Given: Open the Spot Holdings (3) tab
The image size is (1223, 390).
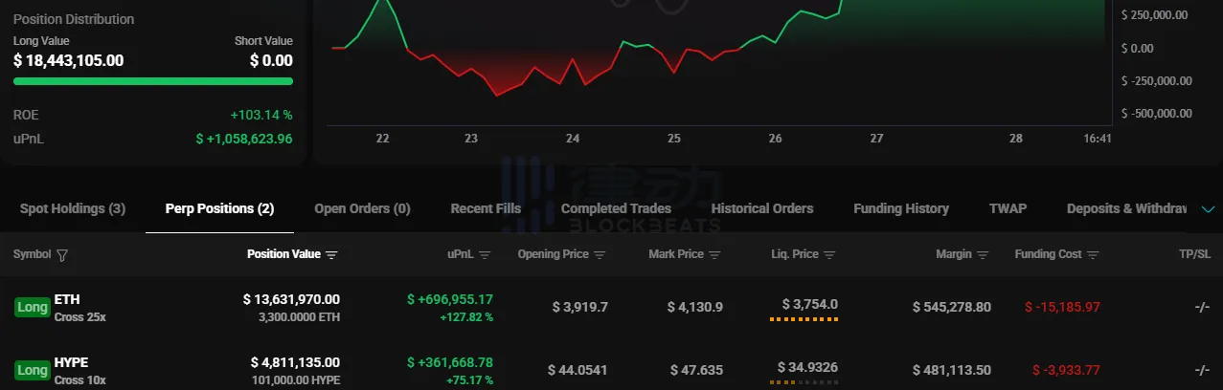Looking at the screenshot, I should (x=73, y=208).
